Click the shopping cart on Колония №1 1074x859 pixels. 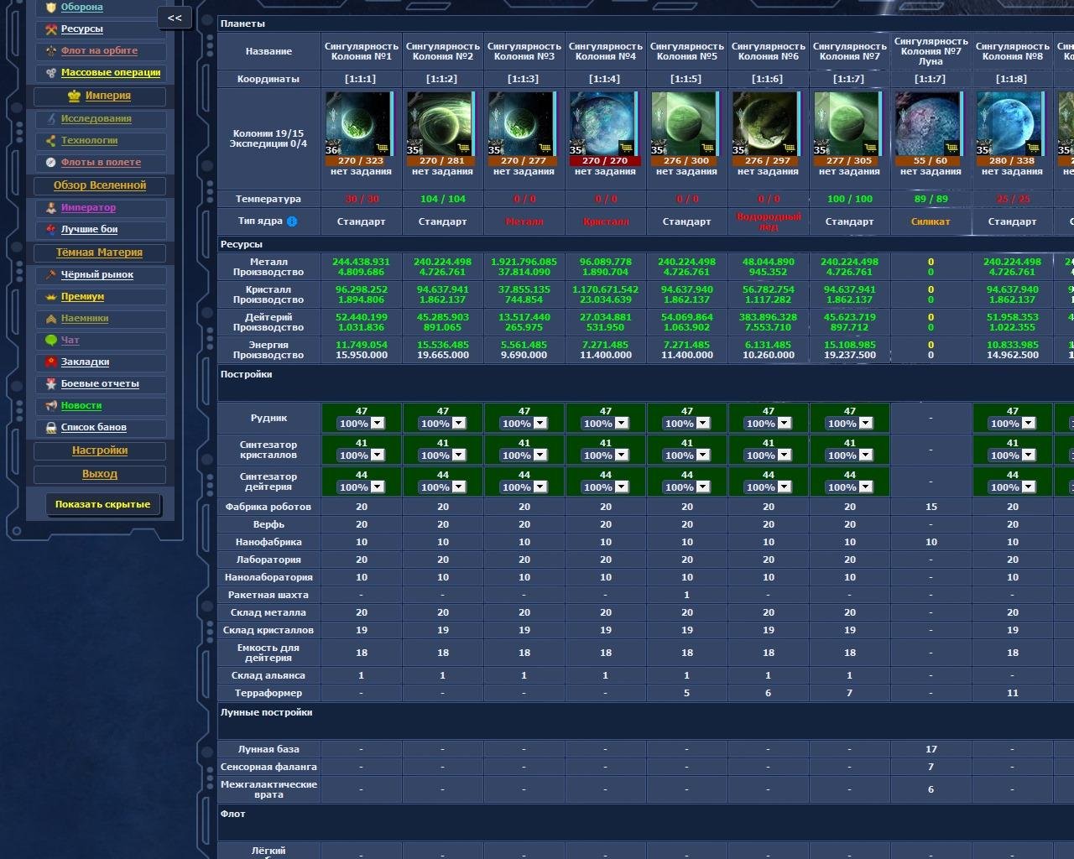pyautogui.click(x=383, y=148)
